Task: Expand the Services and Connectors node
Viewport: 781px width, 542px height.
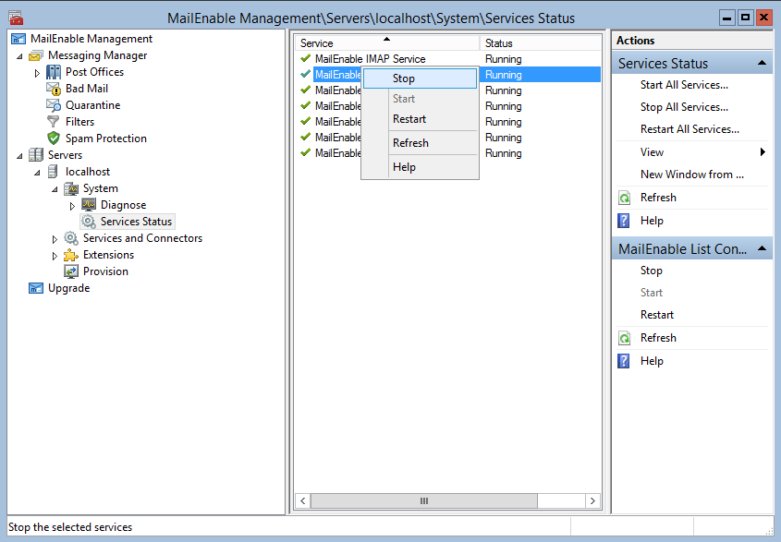Action: 55,239
